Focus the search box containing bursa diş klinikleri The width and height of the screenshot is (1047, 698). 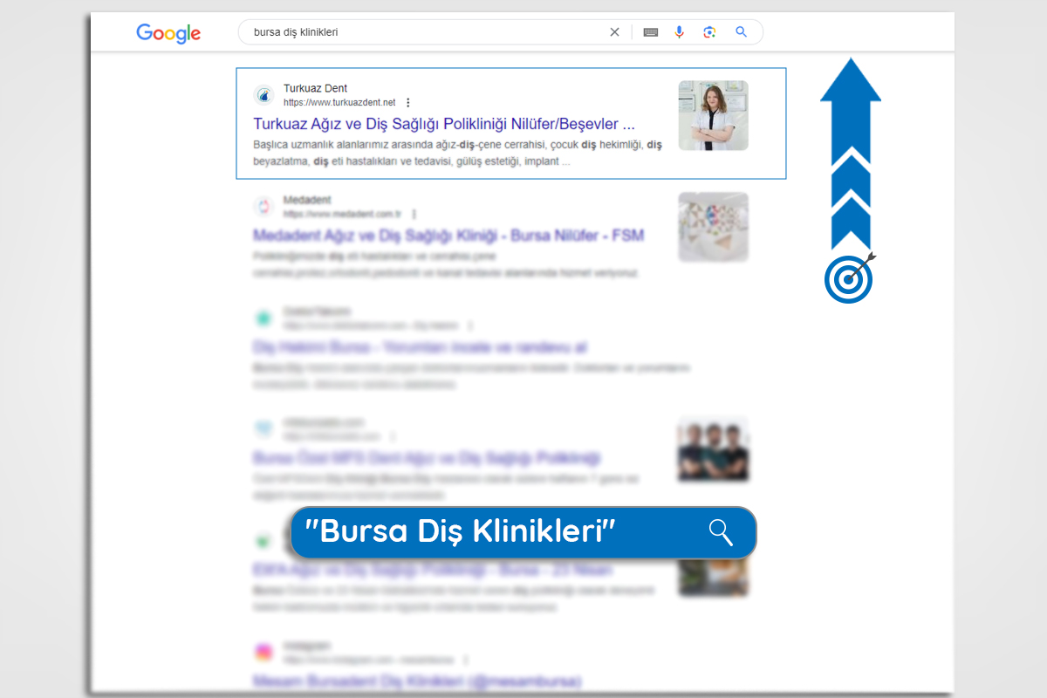click(x=501, y=32)
